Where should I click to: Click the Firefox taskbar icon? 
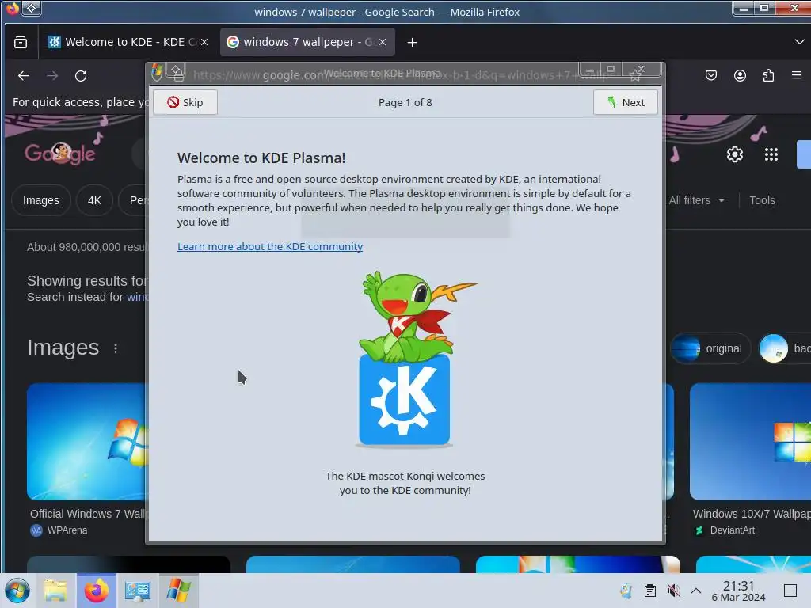point(96,591)
